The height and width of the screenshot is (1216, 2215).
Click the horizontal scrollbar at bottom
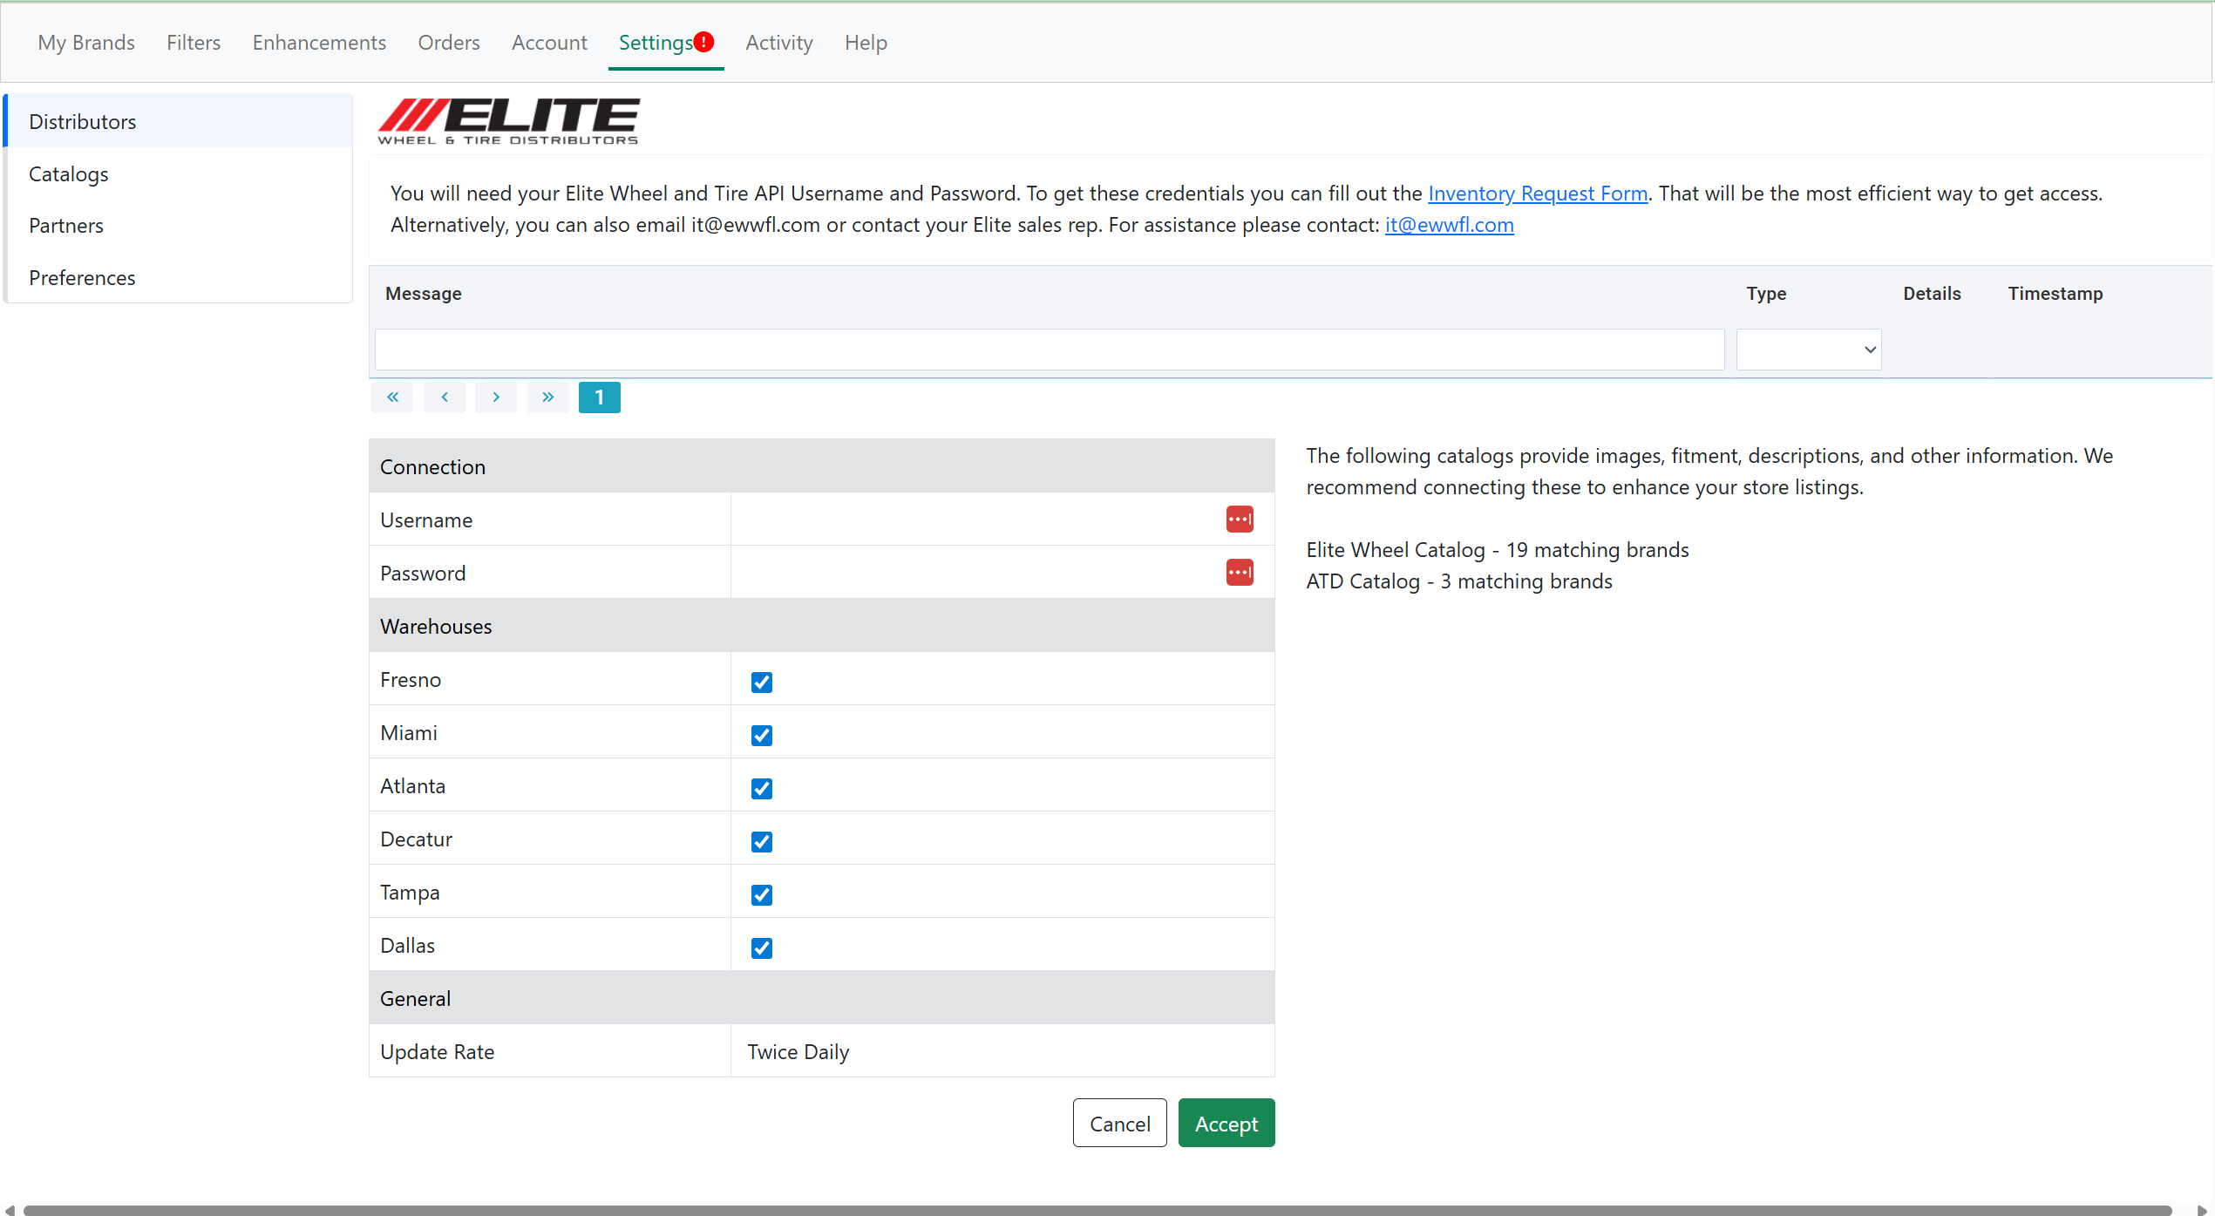click(x=1097, y=1209)
